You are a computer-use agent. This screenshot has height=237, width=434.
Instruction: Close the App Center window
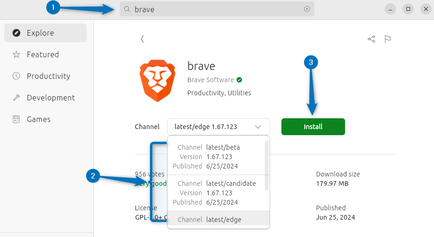click(426, 9)
